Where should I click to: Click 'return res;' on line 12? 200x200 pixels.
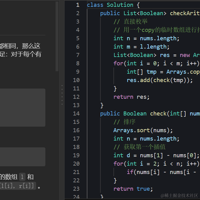tap(131, 97)
